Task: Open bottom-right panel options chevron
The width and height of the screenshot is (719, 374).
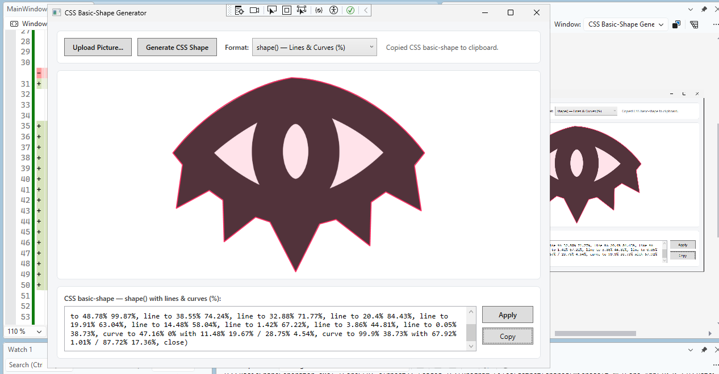Action: (691, 350)
